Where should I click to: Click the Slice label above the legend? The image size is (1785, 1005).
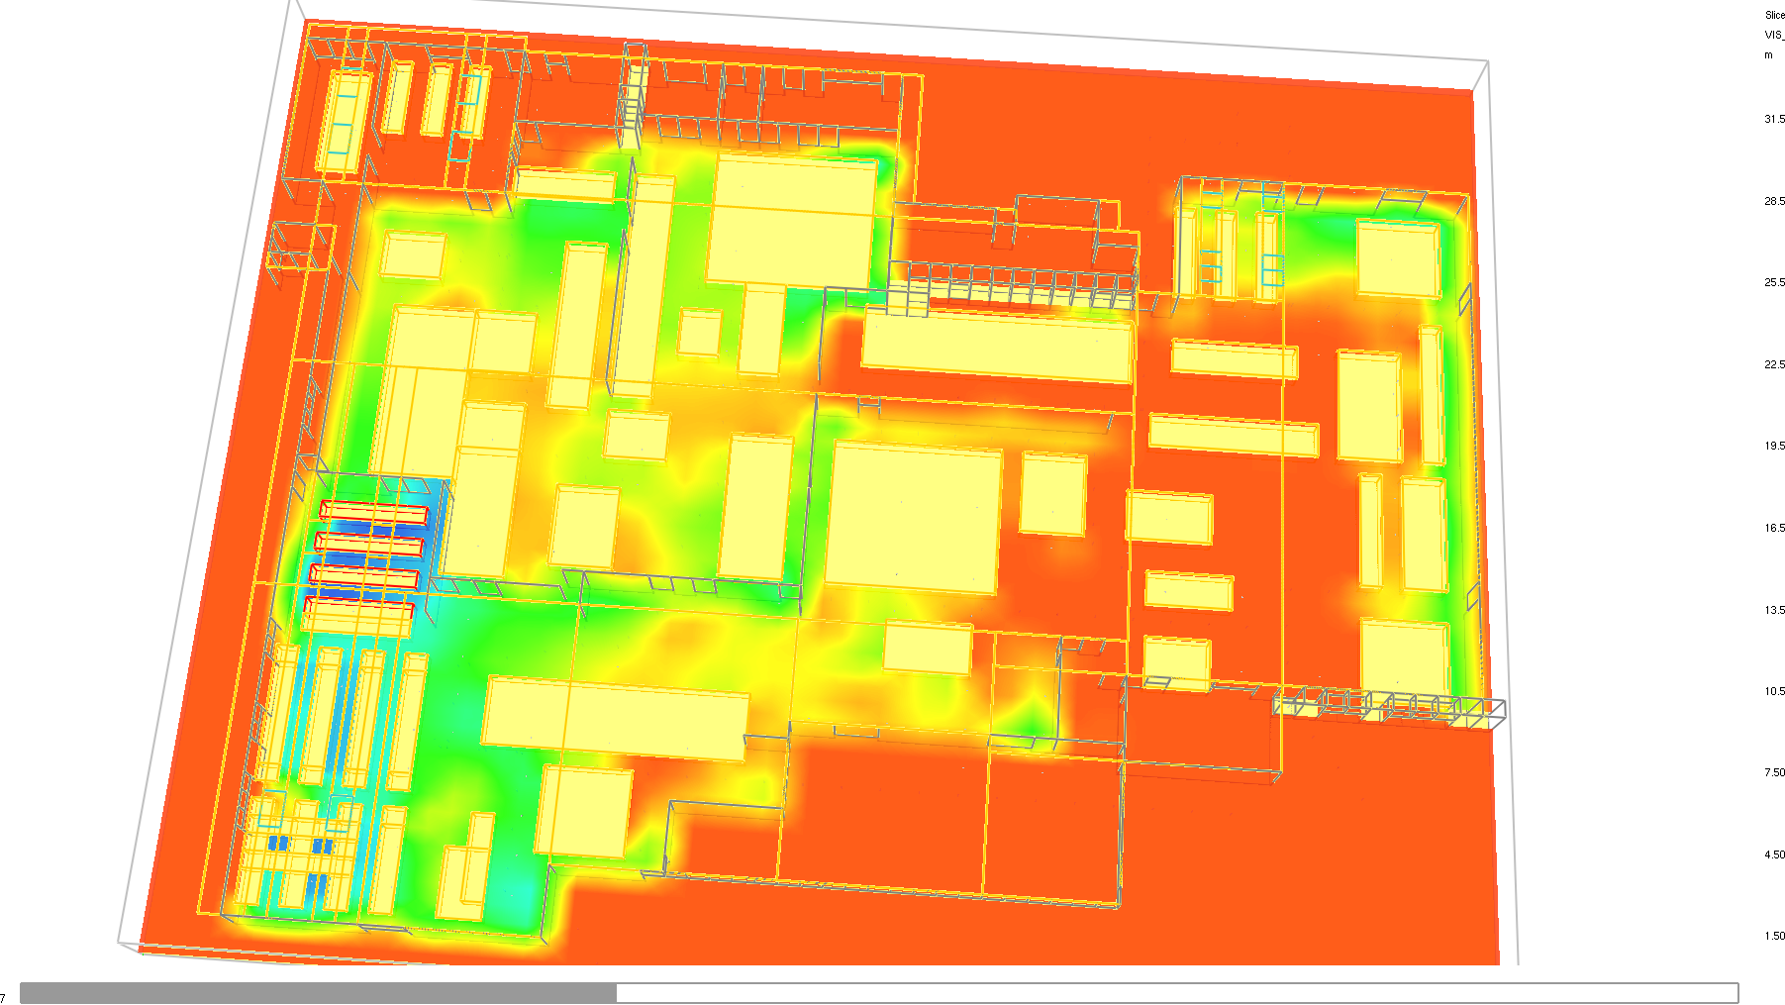pos(1774,15)
